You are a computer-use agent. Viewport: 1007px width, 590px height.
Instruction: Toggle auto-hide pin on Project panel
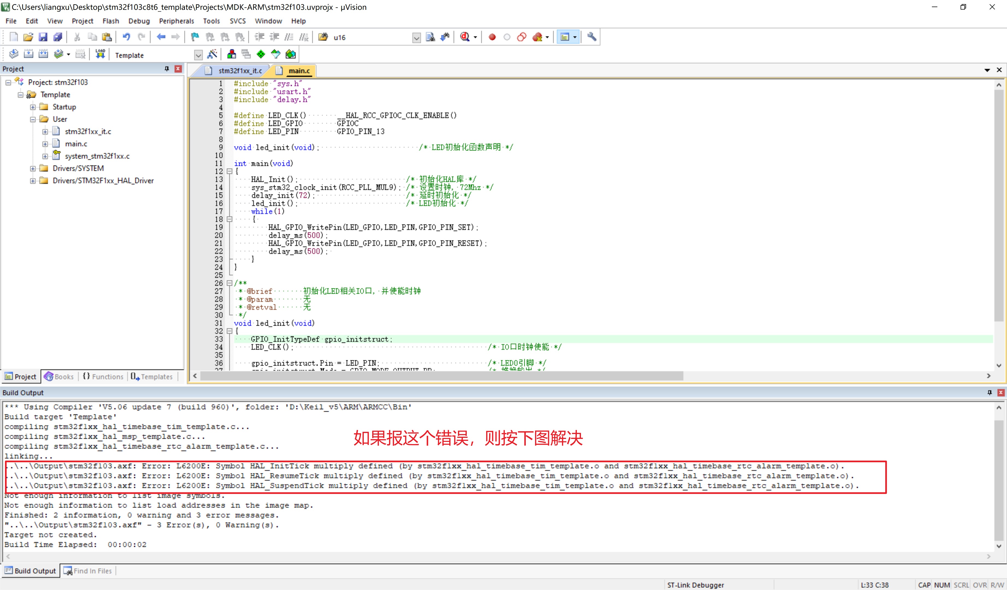[x=167, y=69]
